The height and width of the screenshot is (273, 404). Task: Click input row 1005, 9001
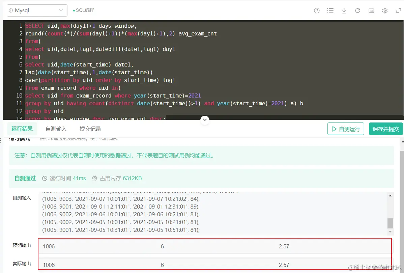pyautogui.click(x=121, y=230)
